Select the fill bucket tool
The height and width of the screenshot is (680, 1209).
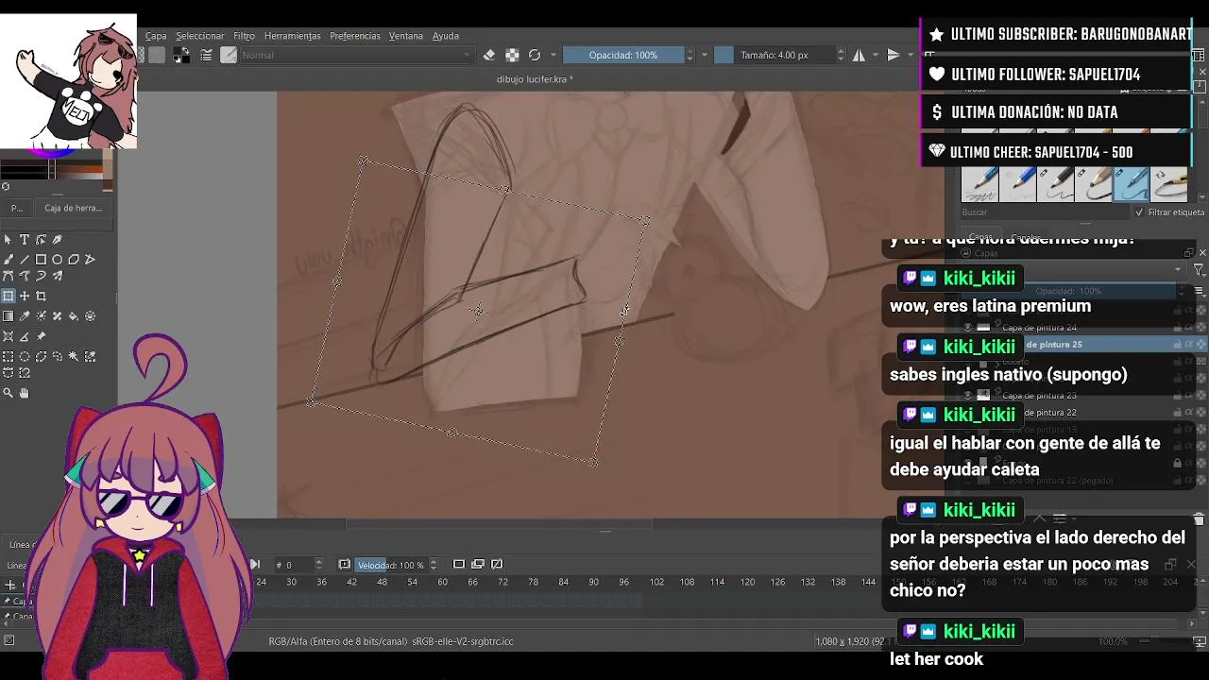[x=74, y=316]
